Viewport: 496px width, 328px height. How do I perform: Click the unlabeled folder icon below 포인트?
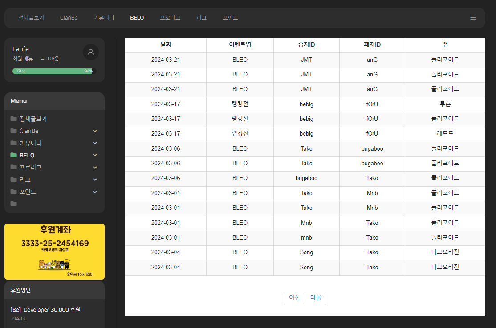(14, 203)
